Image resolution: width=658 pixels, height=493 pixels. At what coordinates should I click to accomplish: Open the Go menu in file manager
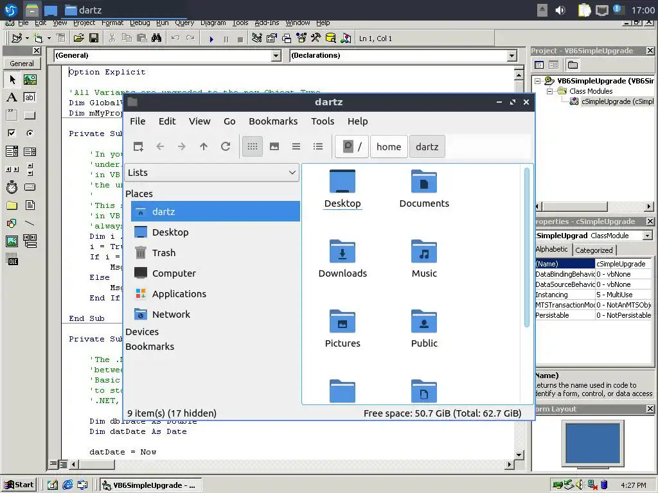(229, 121)
